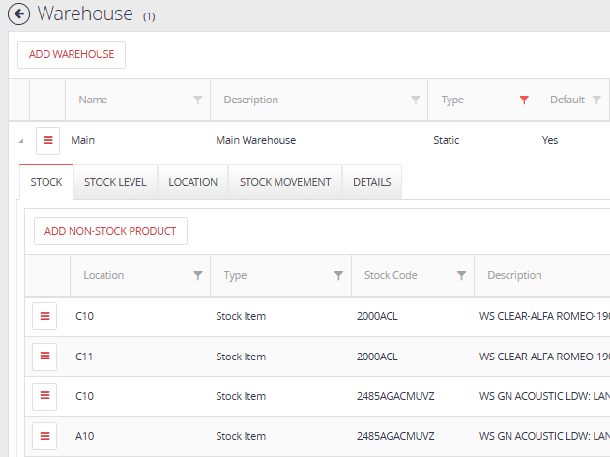Select location C10 in 2485AGACMUVZ row
This screenshot has height=457, width=610.
click(85, 396)
